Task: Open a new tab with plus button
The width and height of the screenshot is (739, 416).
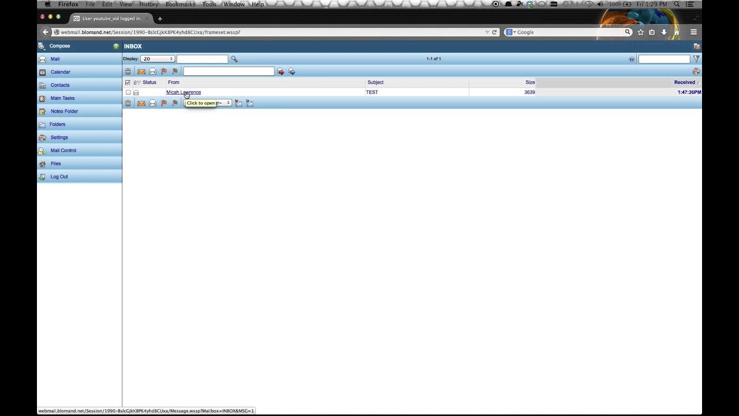Action: 160,18
